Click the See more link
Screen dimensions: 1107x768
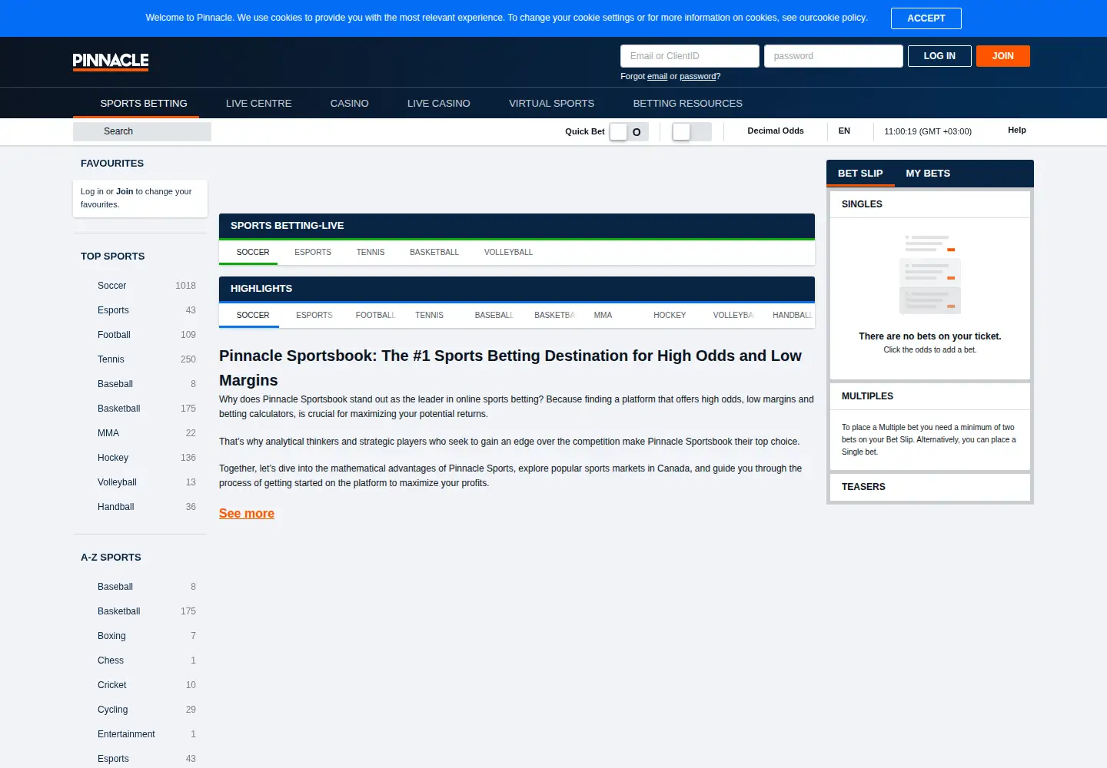(x=247, y=514)
